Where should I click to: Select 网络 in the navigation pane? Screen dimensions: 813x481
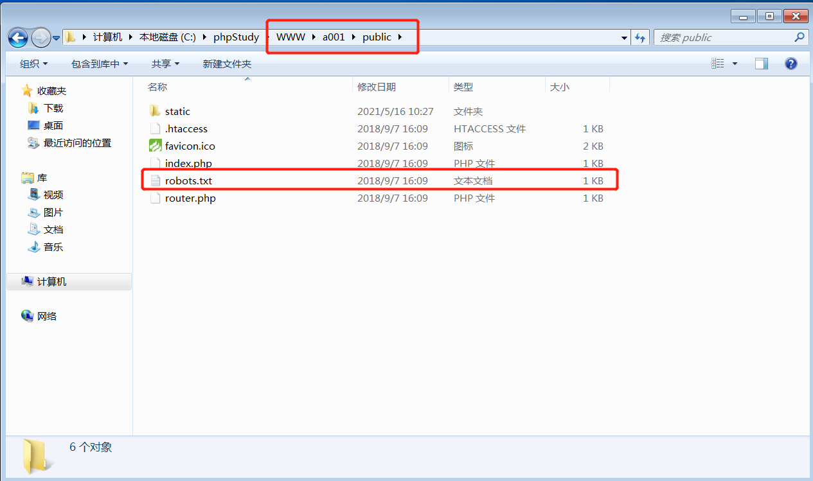click(47, 317)
